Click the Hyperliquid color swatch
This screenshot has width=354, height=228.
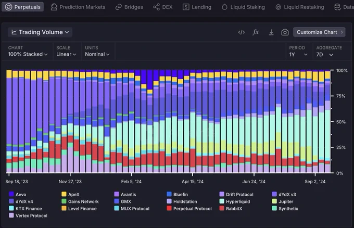coord(222,201)
